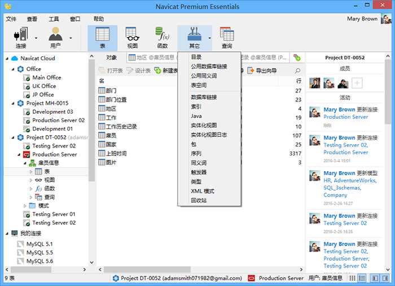395x286 pixels.
Task: Select the 上班时间 table row
Action: click(199, 153)
